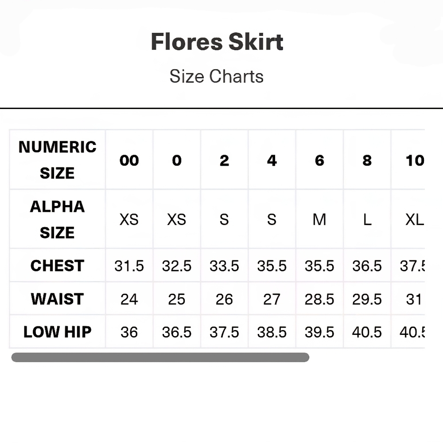Select the NUMERIC SIZE row header
The height and width of the screenshot is (443, 443).
(x=57, y=159)
